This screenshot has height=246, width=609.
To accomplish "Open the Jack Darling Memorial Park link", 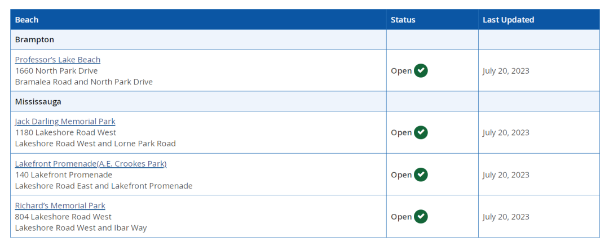I will (x=65, y=122).
